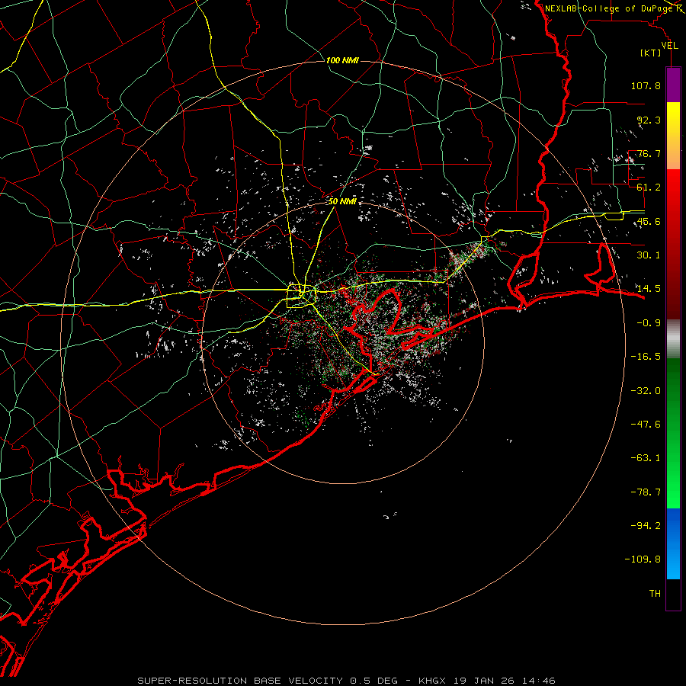Click the 14.5 velocity scale value
Viewport: 686px width, 686px height.
(x=649, y=289)
